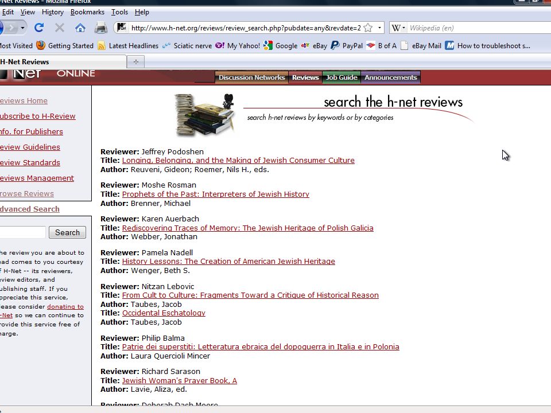
Task: Click the reviewer name 'Richard Sarason'
Action: point(171,371)
